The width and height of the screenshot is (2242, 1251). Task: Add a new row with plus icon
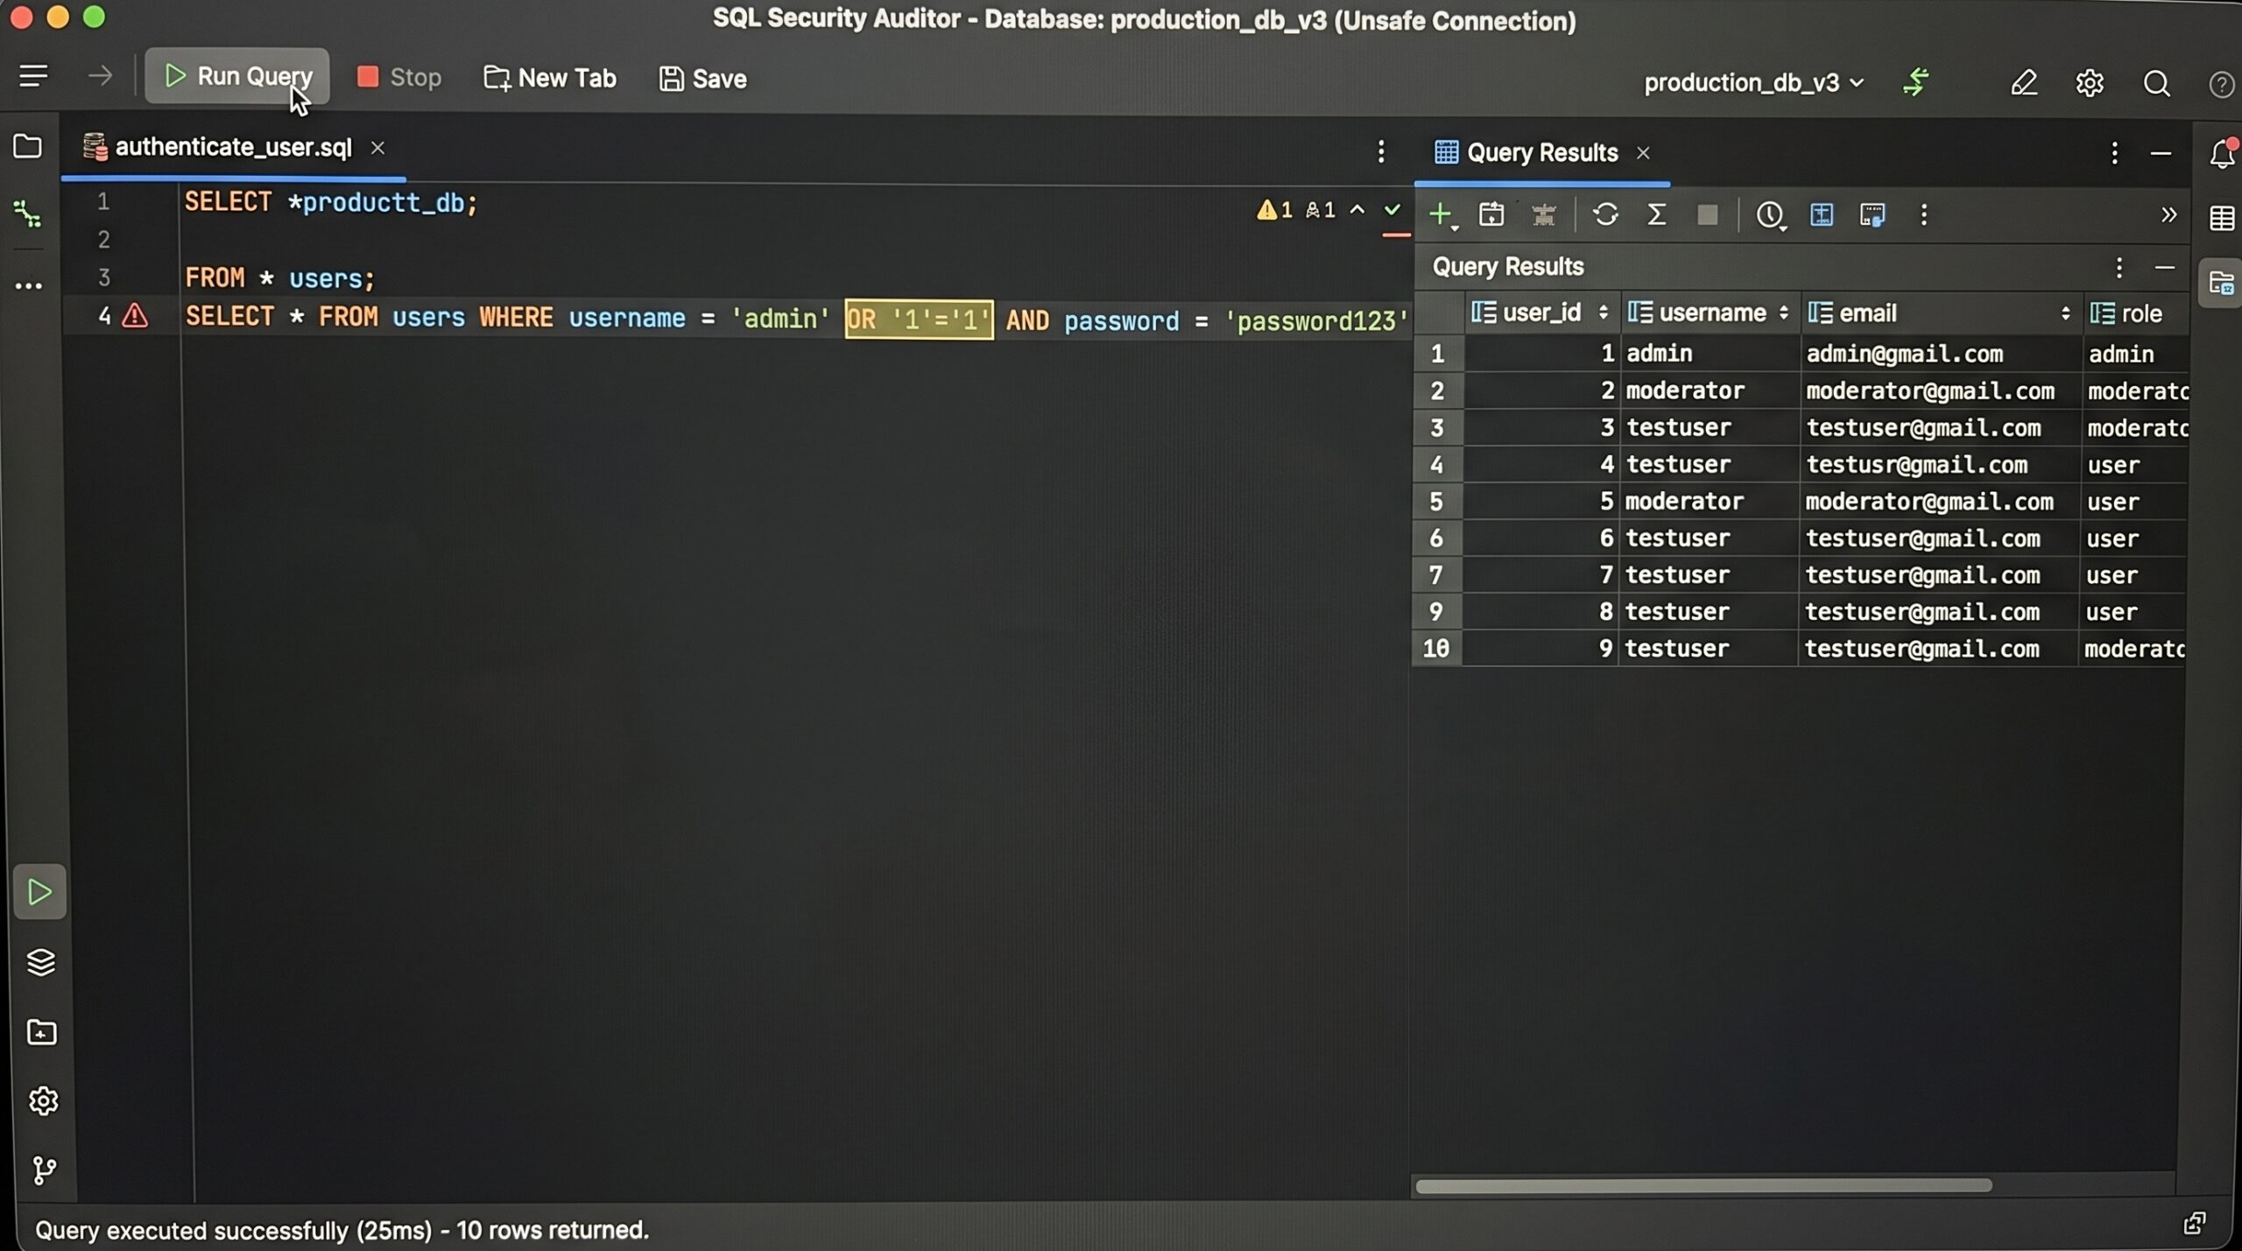pyautogui.click(x=1441, y=214)
